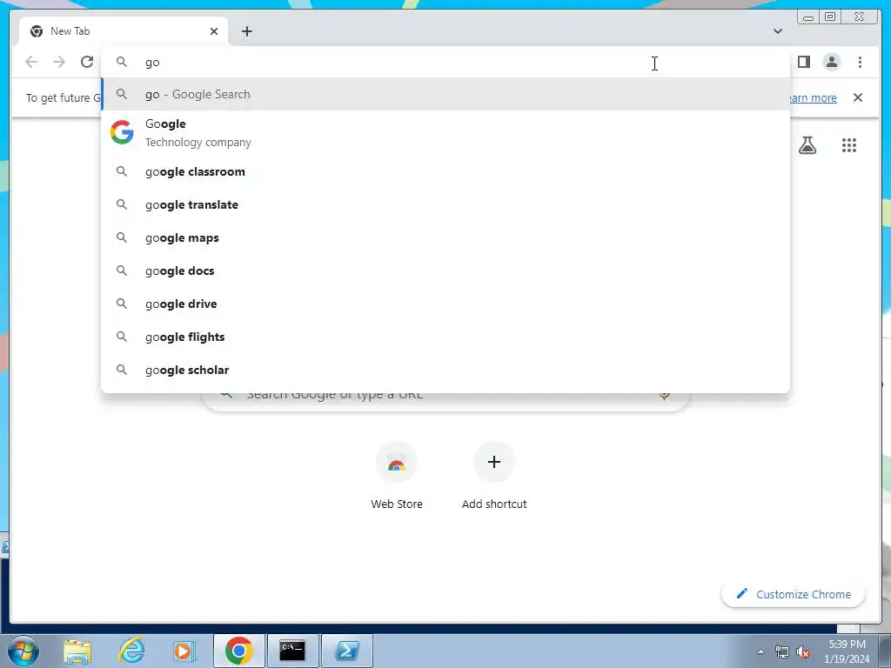Pick the 'google flights' suggestion
891x668 pixels.
pos(445,337)
